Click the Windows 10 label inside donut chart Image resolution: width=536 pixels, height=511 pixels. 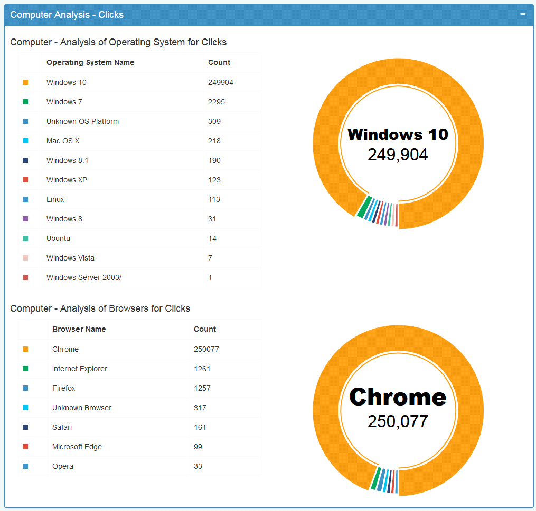point(398,134)
